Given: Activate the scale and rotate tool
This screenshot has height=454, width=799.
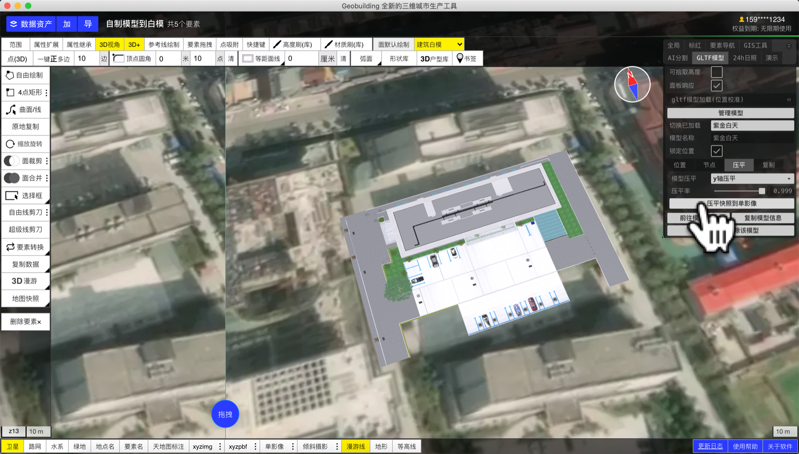Looking at the screenshot, I should tap(25, 144).
